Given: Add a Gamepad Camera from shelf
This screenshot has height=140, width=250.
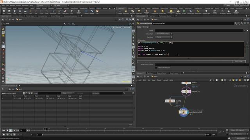Looking at the screenshot, I should click(x=236, y=12).
